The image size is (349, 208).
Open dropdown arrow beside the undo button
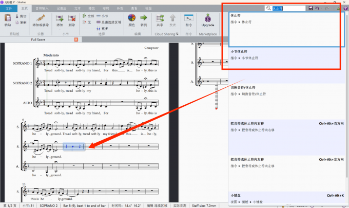coord(322,8)
